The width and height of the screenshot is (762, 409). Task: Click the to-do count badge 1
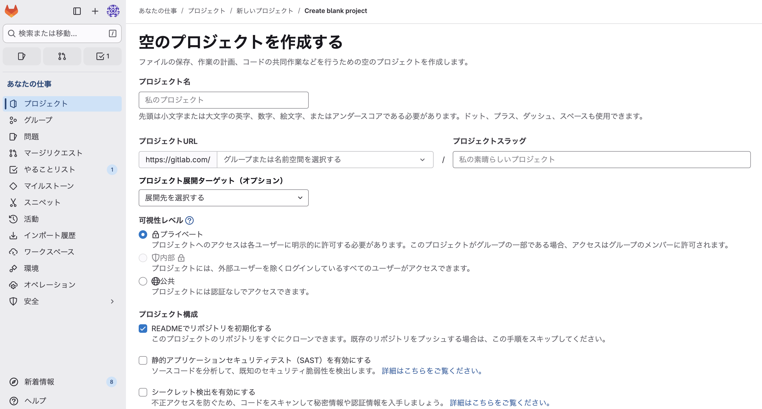(112, 170)
